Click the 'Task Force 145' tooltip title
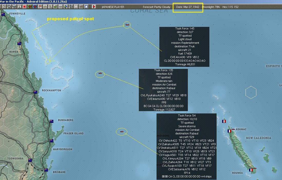The image size is (282, 180). [184, 28]
